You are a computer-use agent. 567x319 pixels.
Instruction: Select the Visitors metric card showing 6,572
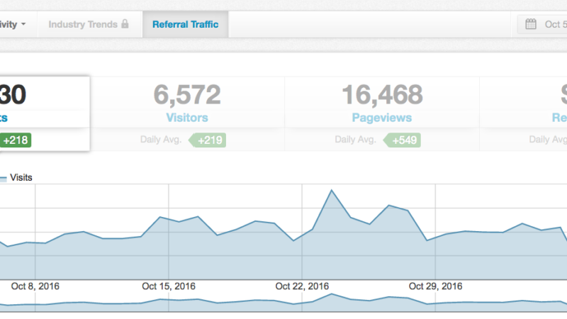pyautogui.click(x=187, y=103)
